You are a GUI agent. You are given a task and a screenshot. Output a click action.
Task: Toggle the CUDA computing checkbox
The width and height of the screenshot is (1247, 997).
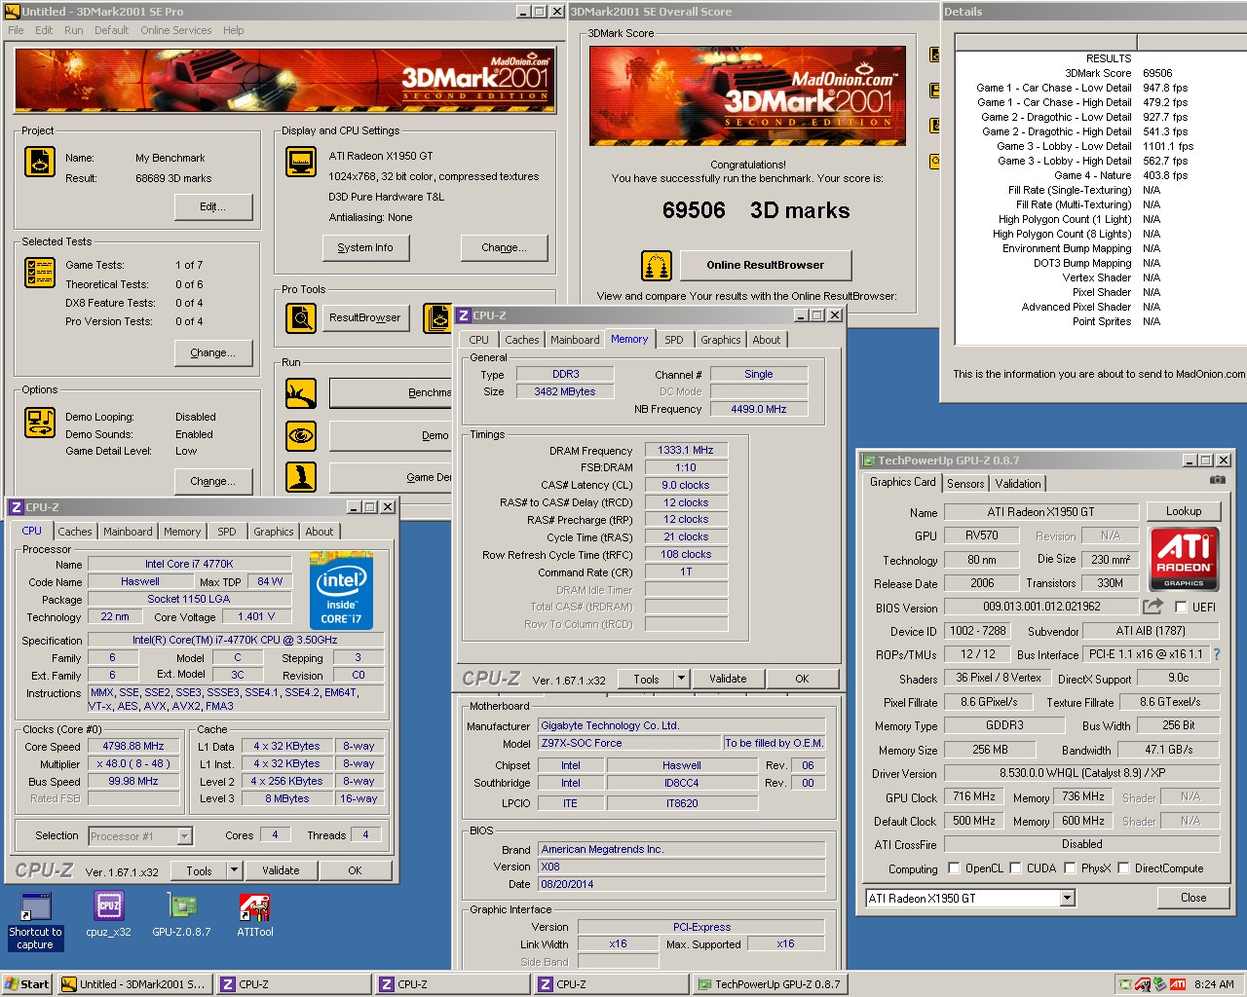1015,868
